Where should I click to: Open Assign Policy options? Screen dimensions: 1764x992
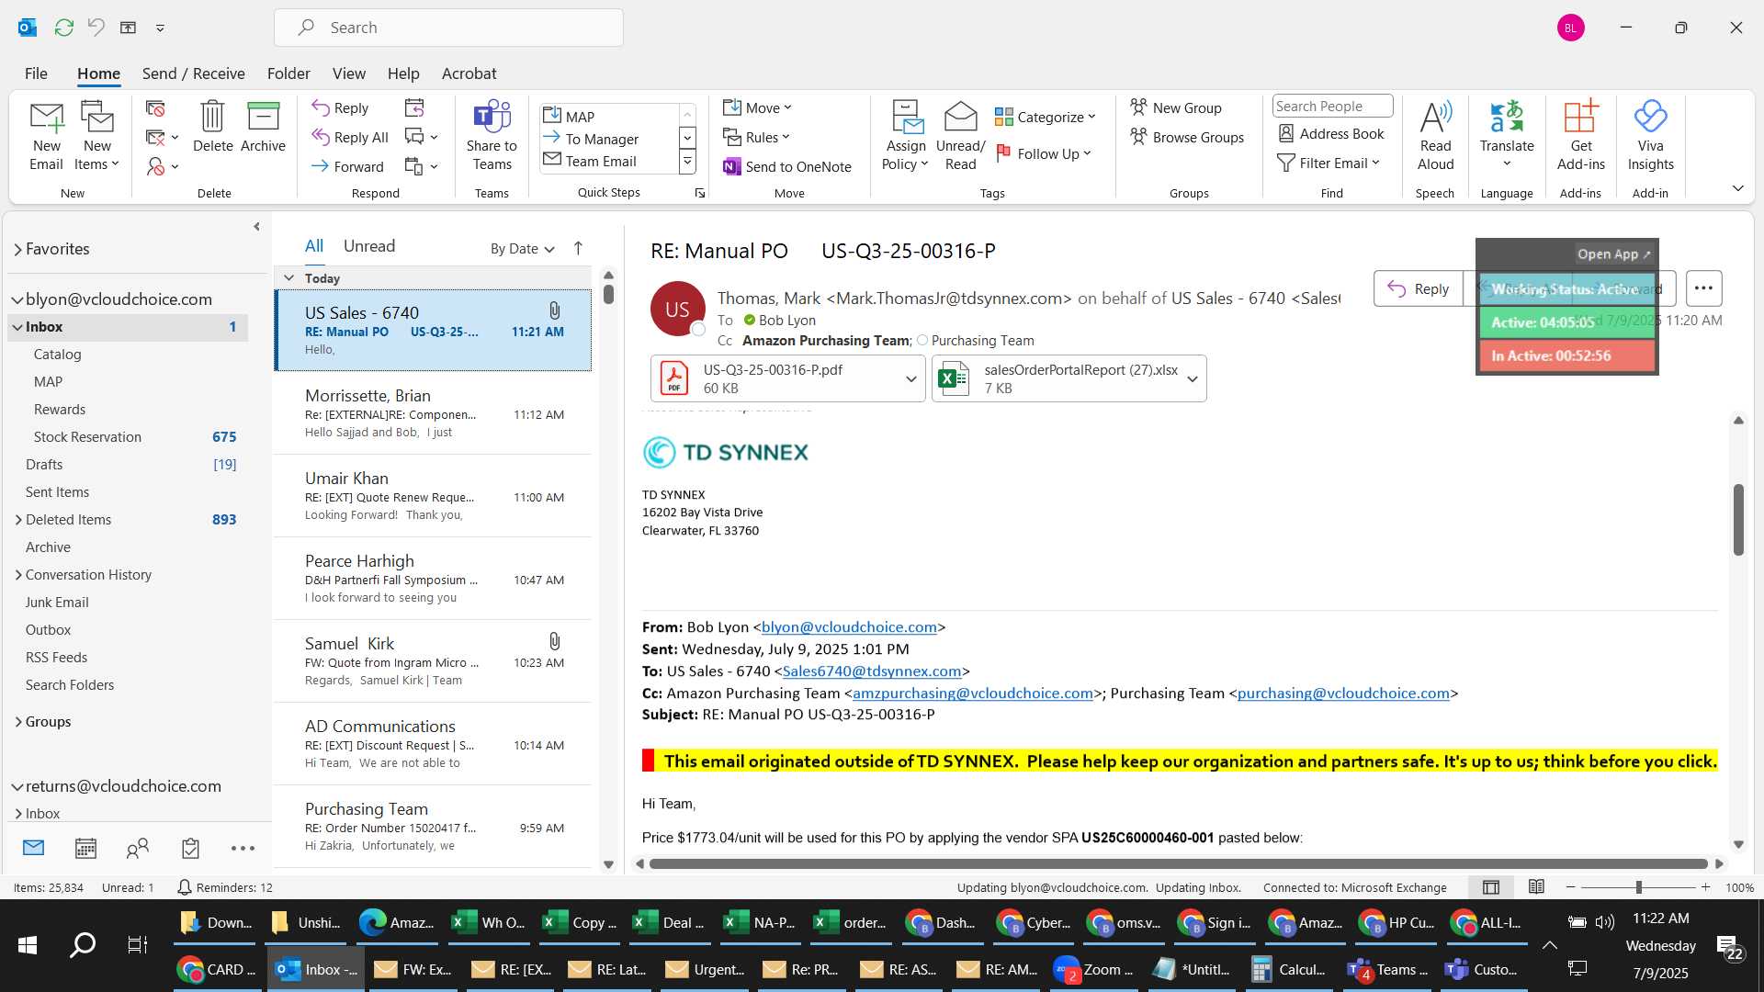pos(906,136)
